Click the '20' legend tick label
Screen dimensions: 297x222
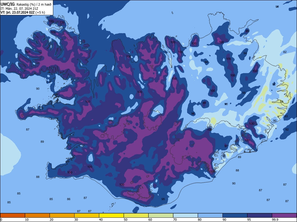[51, 220]
